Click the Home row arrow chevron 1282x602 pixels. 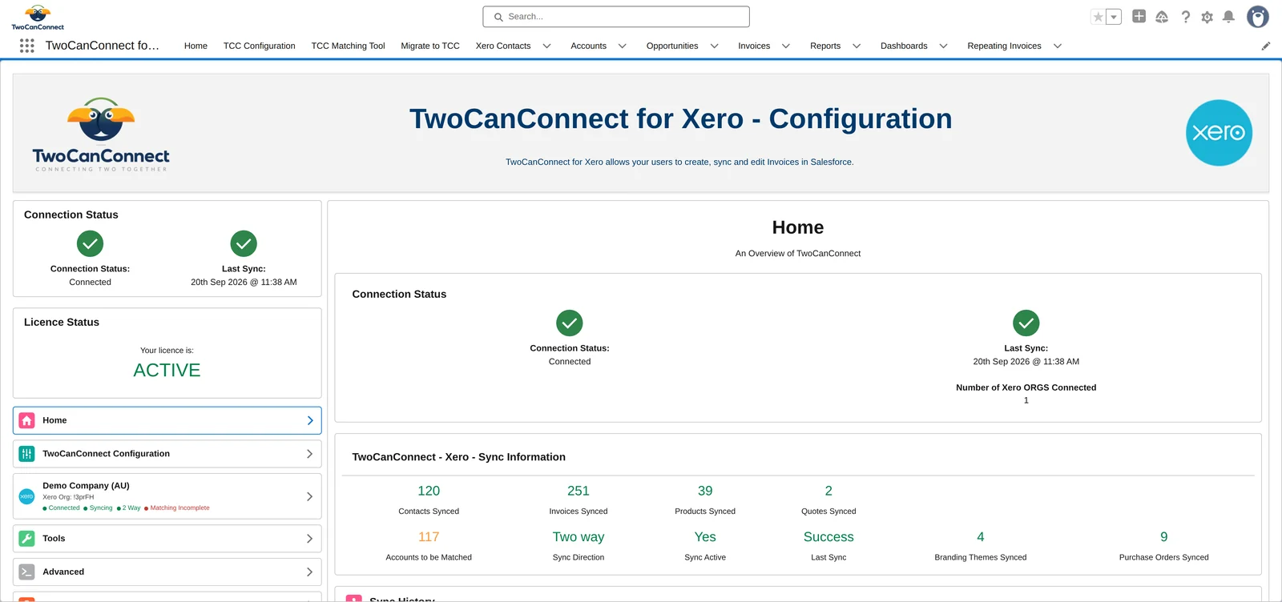pyautogui.click(x=310, y=420)
